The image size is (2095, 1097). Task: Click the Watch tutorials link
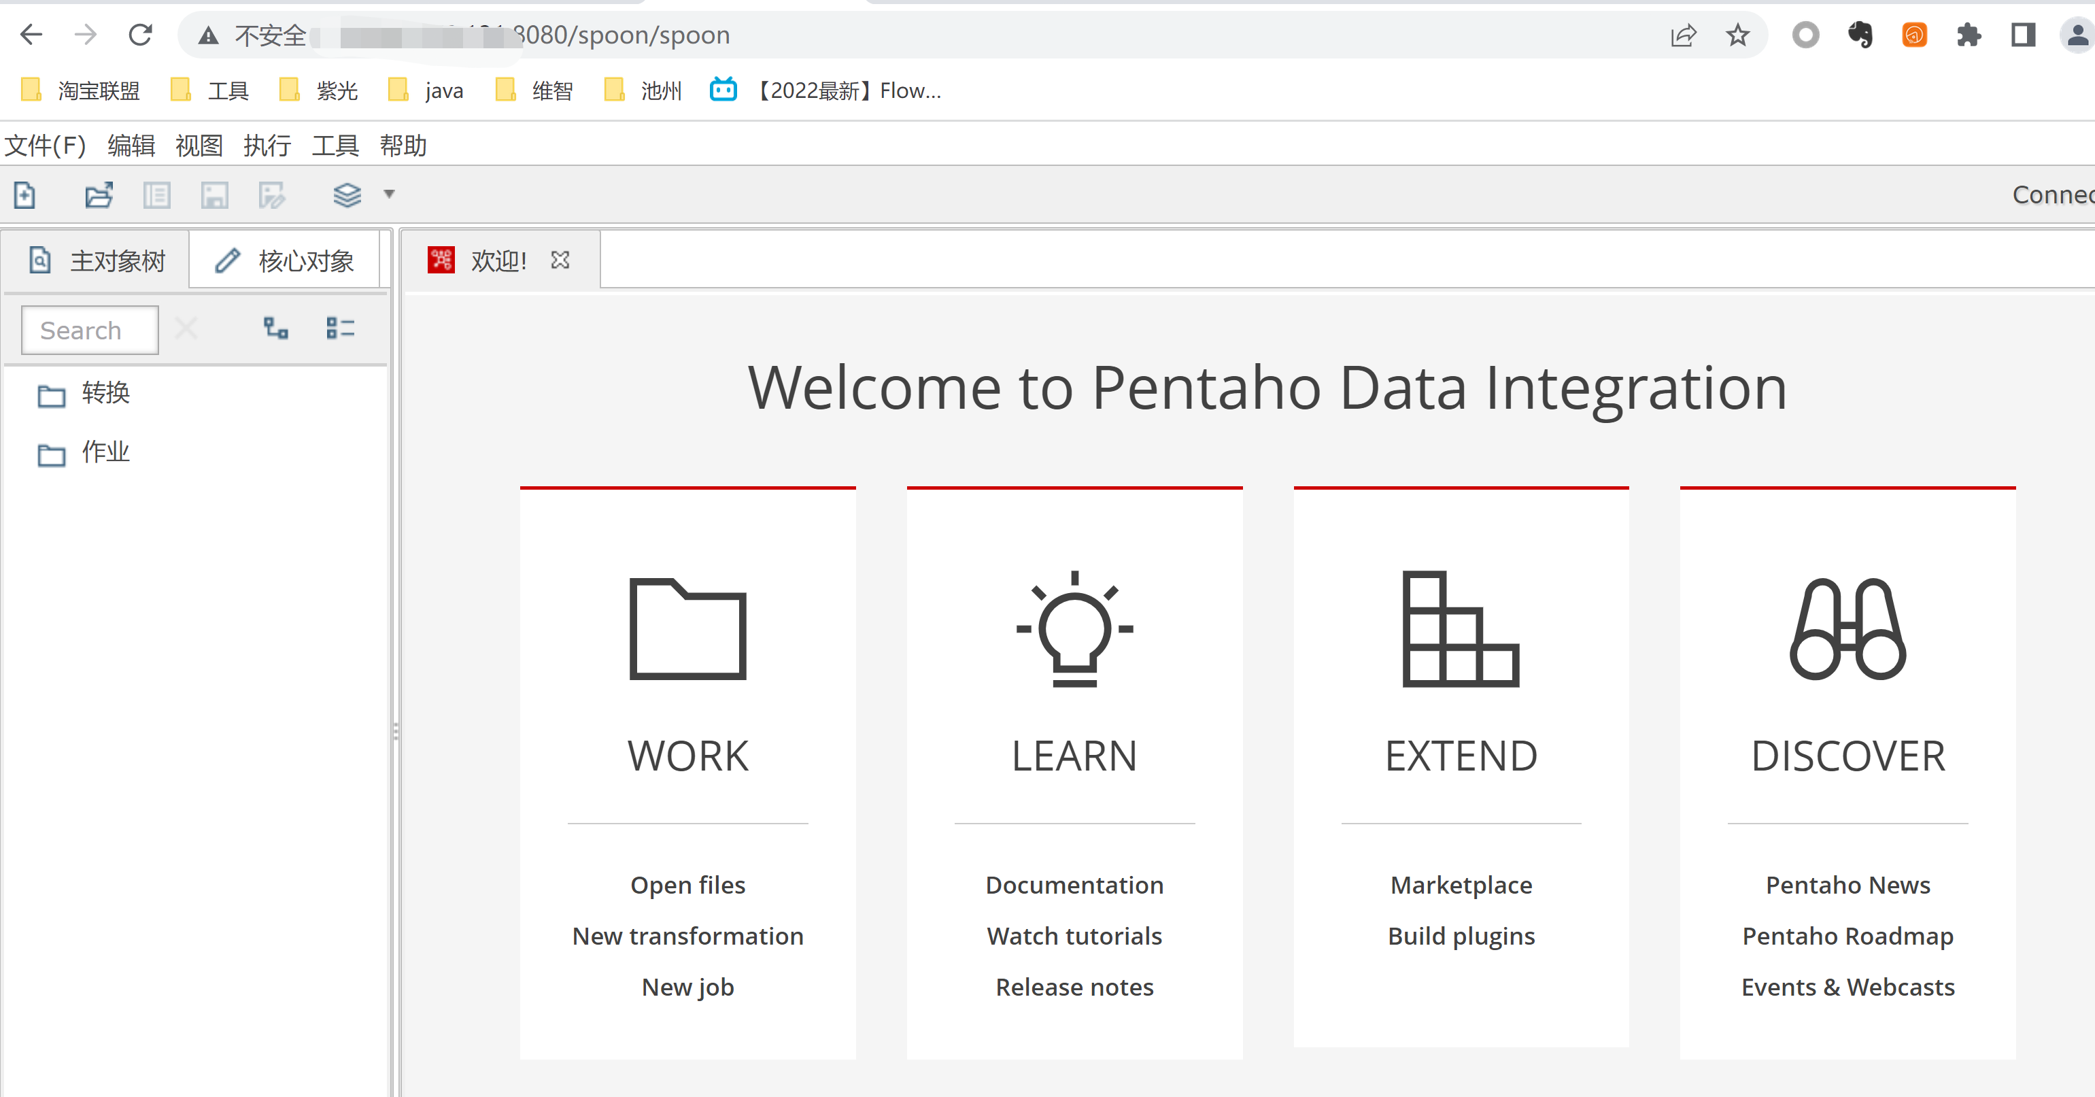(x=1074, y=936)
